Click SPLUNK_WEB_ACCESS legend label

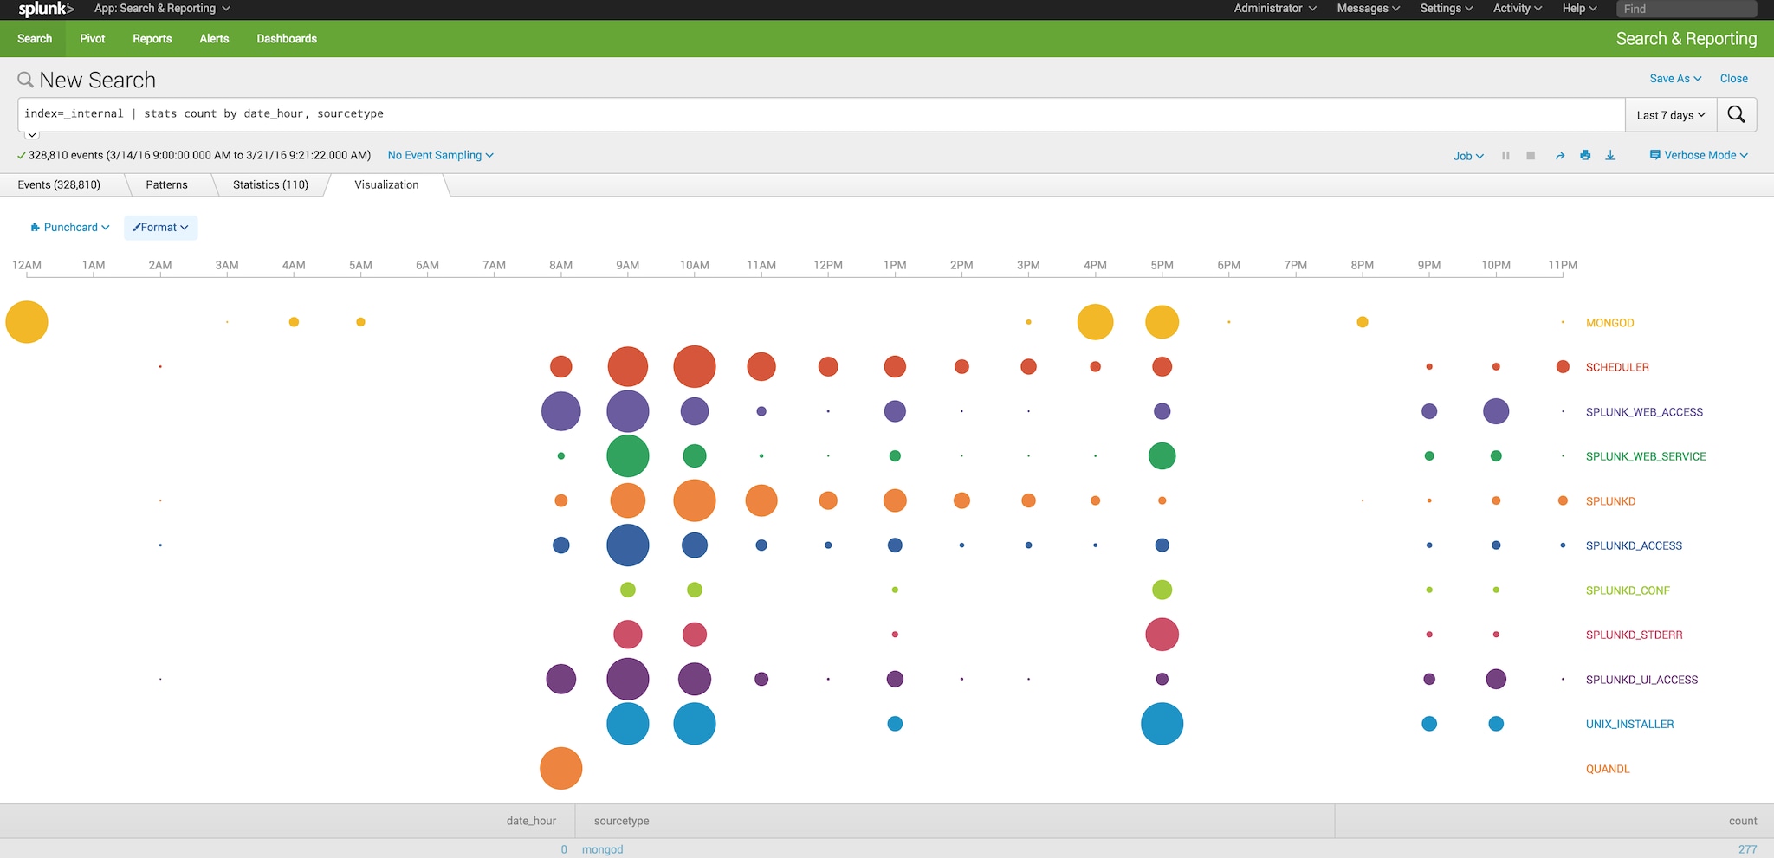tap(1644, 412)
